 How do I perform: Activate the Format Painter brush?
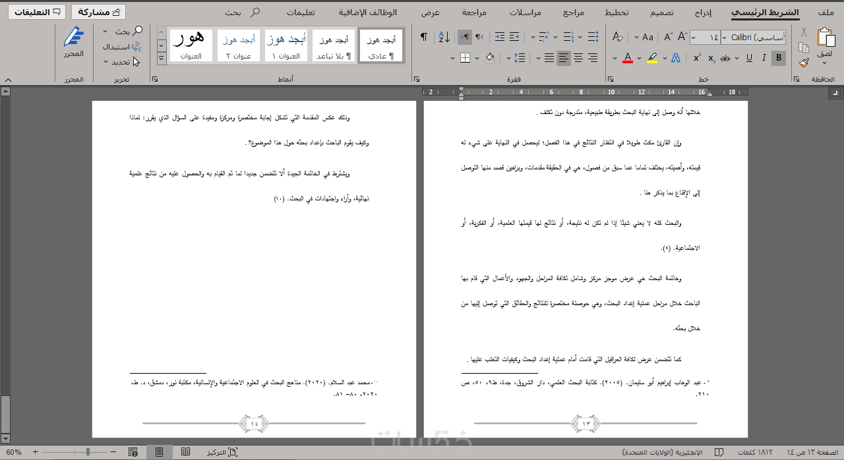tap(803, 63)
